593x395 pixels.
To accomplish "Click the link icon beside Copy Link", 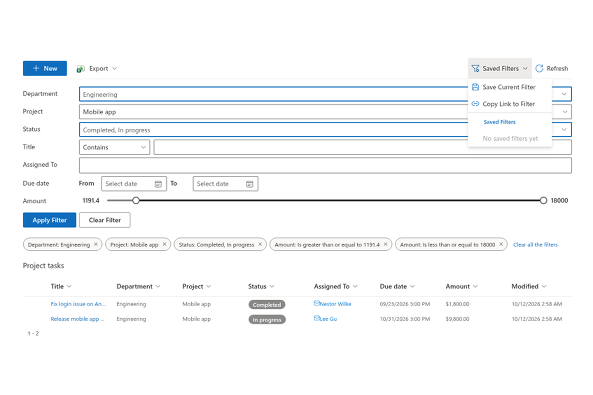I will [475, 104].
